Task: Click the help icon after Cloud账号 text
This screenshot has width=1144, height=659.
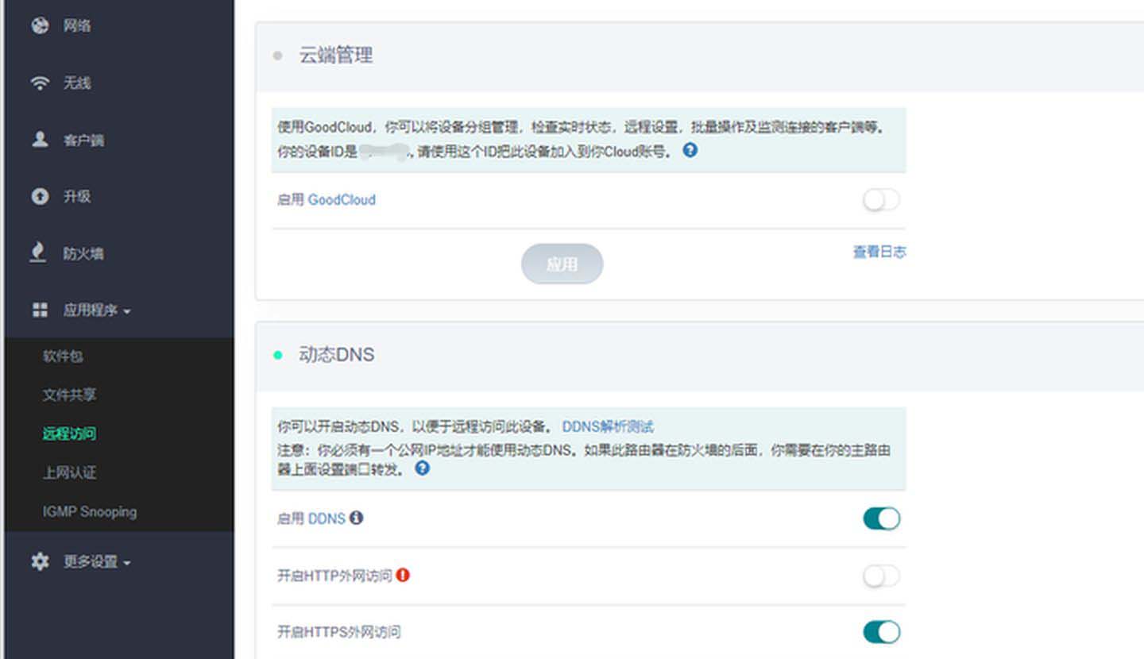Action: pos(690,150)
